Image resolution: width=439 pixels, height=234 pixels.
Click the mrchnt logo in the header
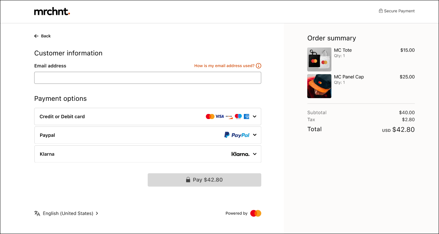click(x=51, y=11)
